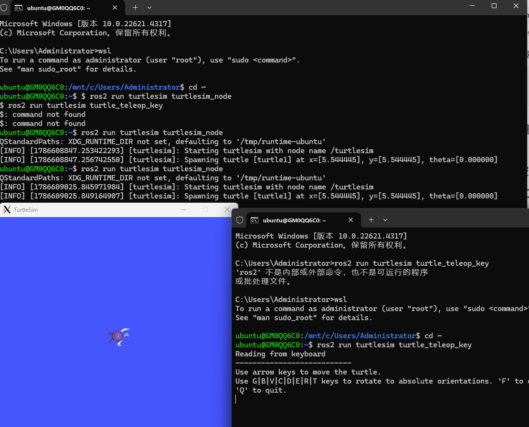Click '[INFO] [1786609025.849164907]' Spawning turtle line
The image size is (529, 427).
point(249,196)
